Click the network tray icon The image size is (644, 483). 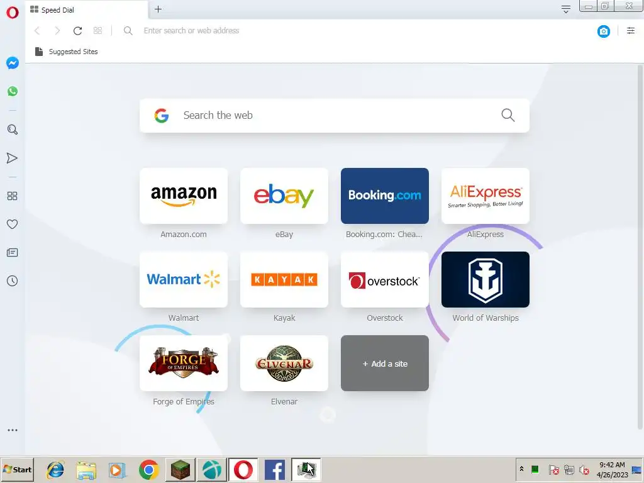(x=569, y=469)
